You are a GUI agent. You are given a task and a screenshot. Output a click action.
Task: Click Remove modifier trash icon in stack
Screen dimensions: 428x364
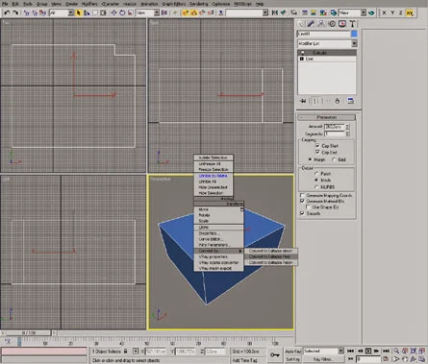[338, 101]
